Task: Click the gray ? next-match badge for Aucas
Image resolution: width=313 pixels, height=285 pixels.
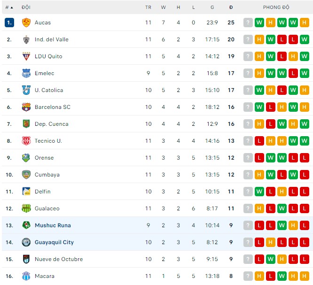Action: pyautogui.click(x=248, y=23)
